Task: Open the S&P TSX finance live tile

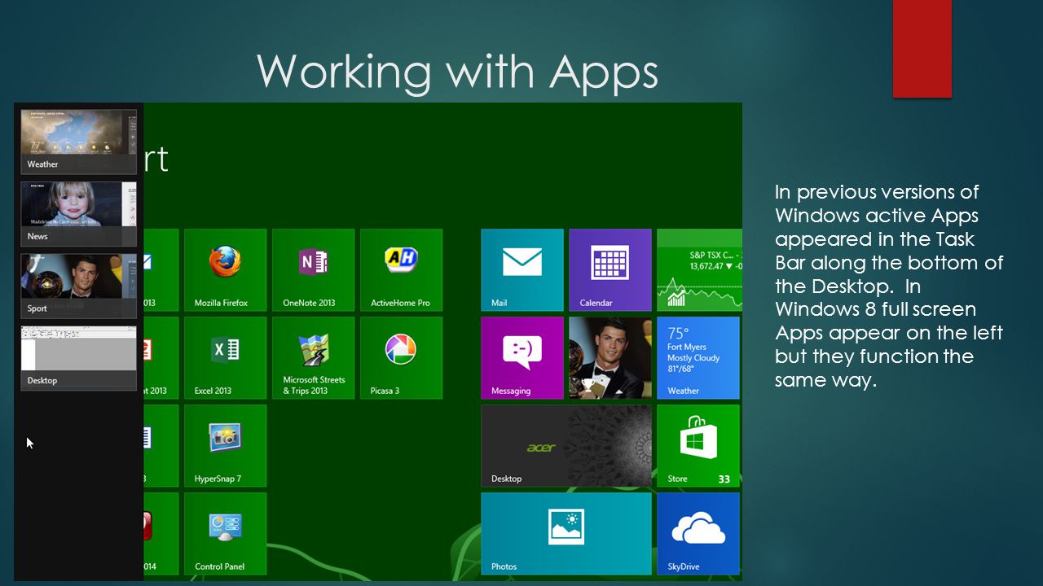Action: click(699, 270)
